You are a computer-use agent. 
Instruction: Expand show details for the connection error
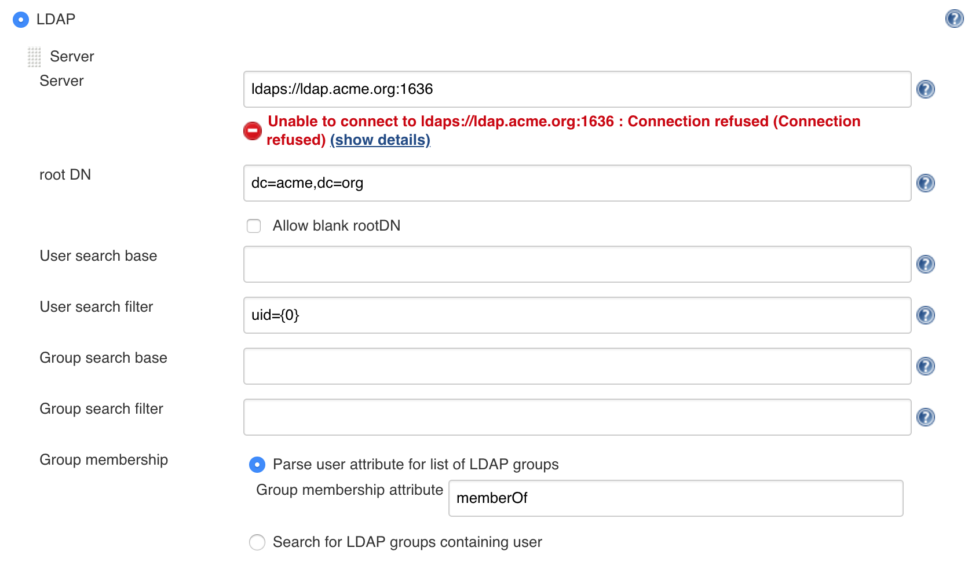380,140
